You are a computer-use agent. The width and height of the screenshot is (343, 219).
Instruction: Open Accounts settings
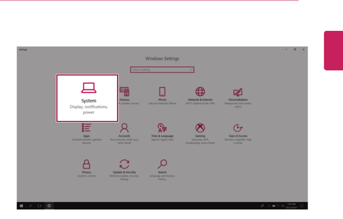124,133
